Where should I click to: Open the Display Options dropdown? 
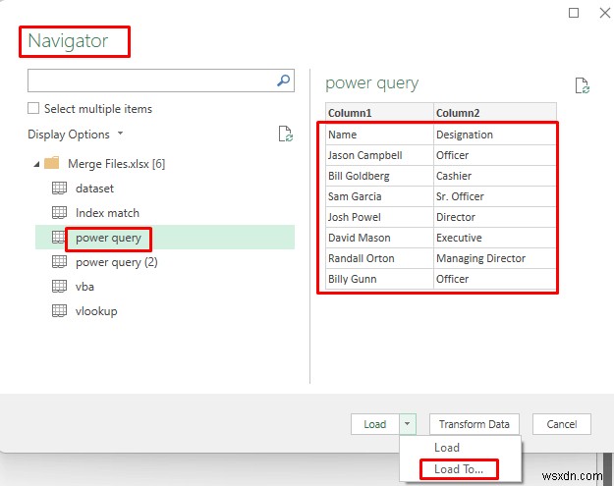point(77,134)
